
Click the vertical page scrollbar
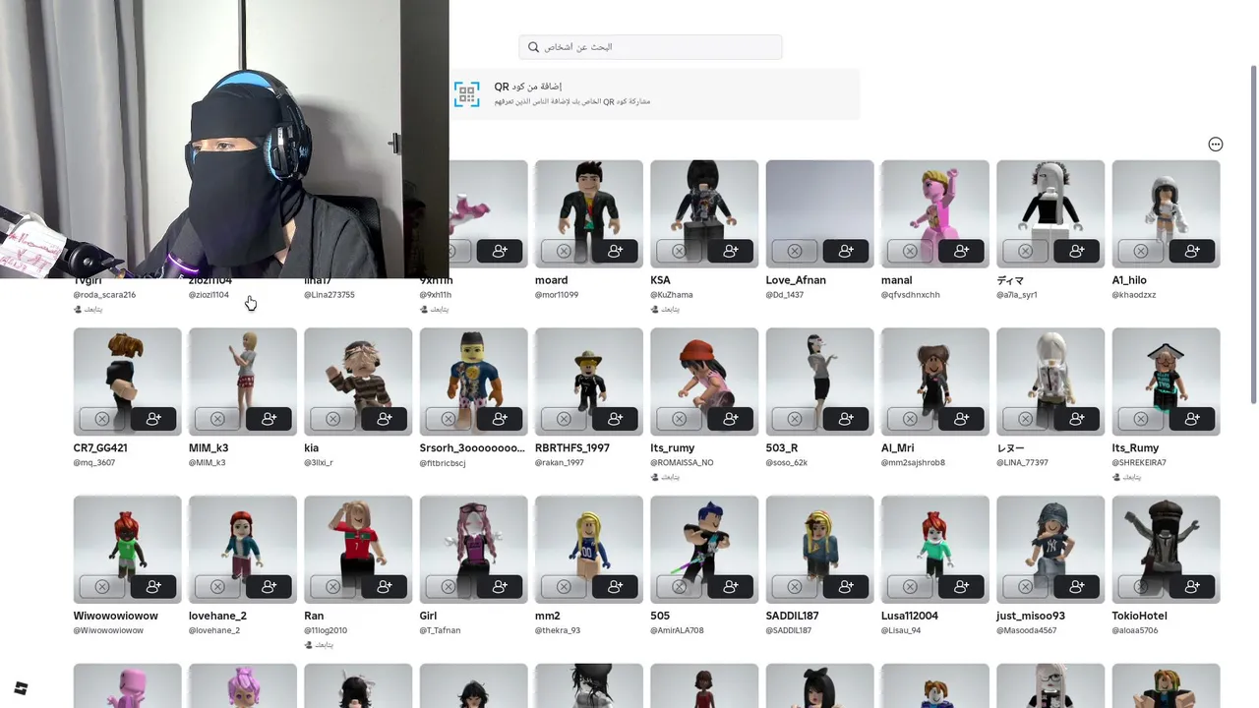click(1253, 234)
